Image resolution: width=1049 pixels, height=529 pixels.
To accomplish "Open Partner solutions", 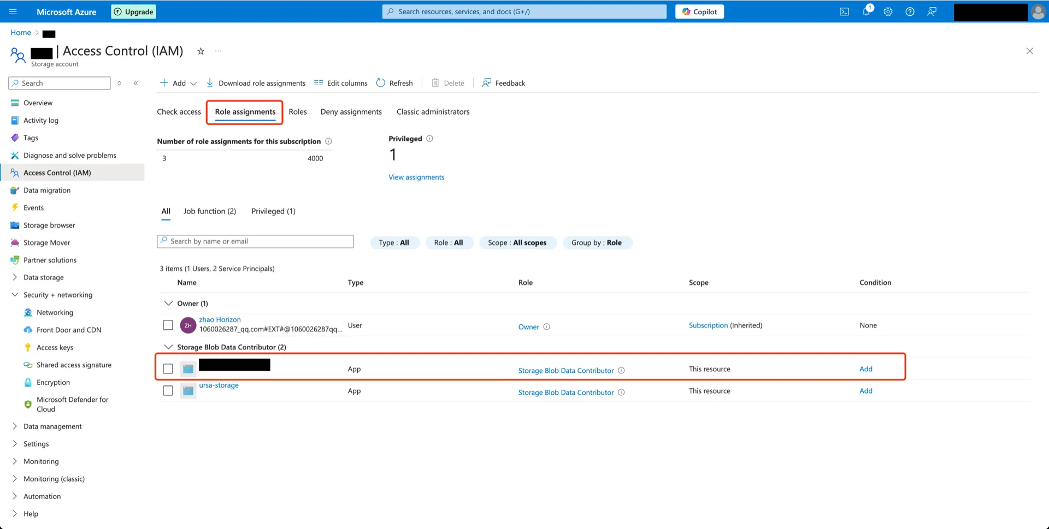I will pyautogui.click(x=50, y=260).
